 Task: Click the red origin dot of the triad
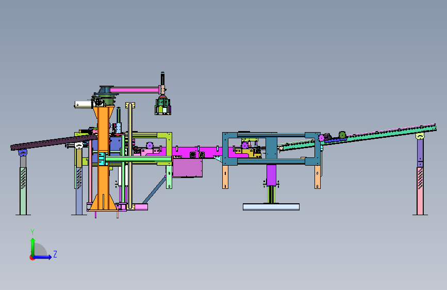31,257
